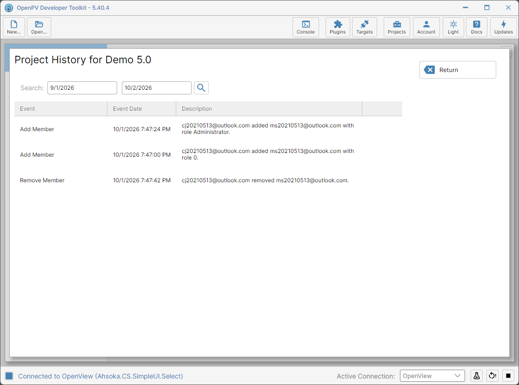Click the description about removed ms20210513@outlook.com
The image size is (519, 385).
coord(265,180)
